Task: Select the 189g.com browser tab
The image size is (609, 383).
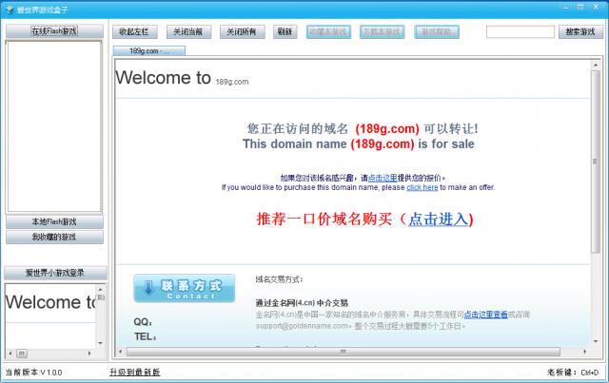Action: pos(149,50)
